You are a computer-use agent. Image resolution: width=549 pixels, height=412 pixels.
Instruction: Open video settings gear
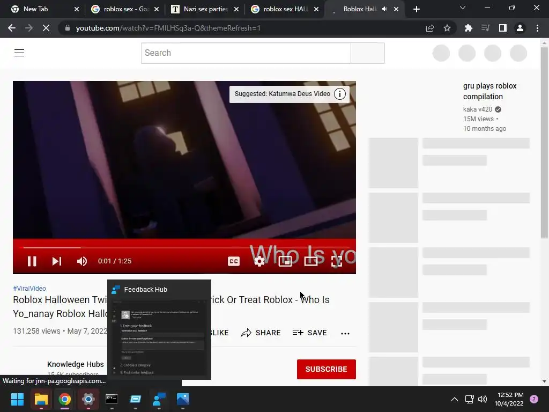259,261
